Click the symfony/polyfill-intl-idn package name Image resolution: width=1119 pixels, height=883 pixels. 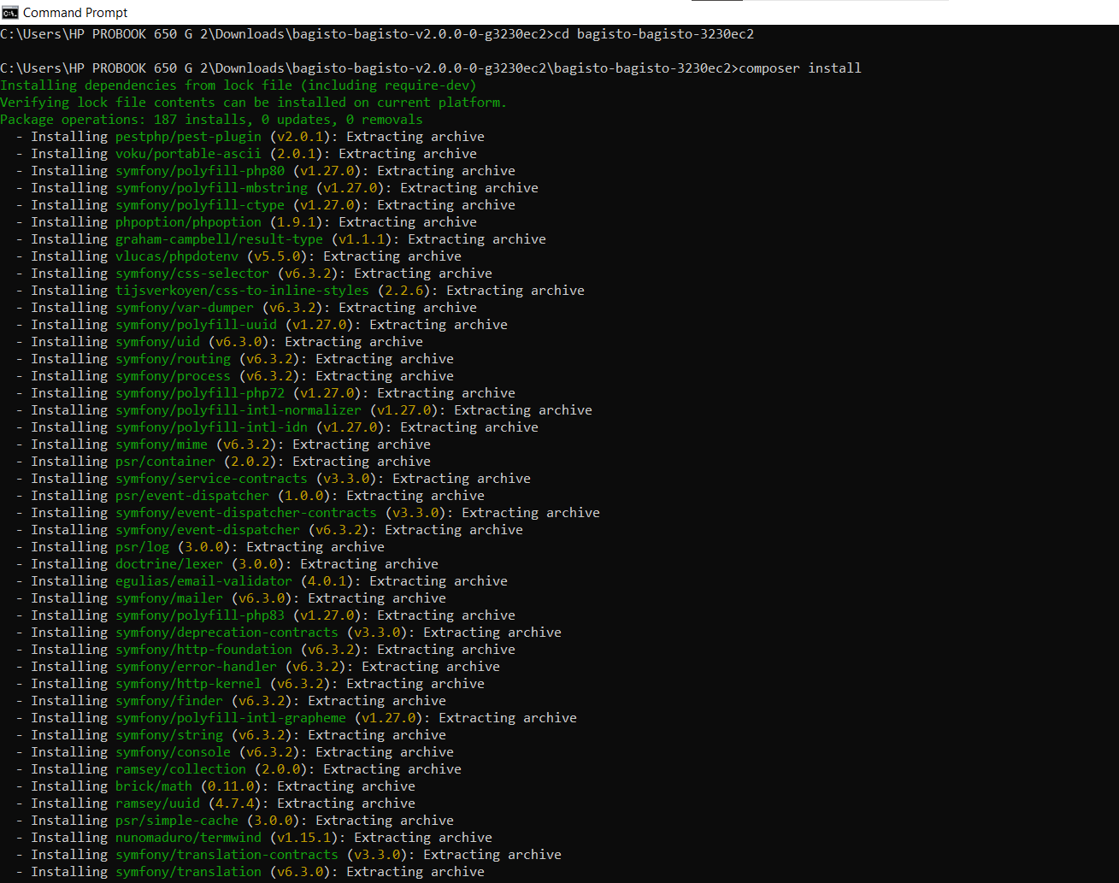click(x=211, y=427)
